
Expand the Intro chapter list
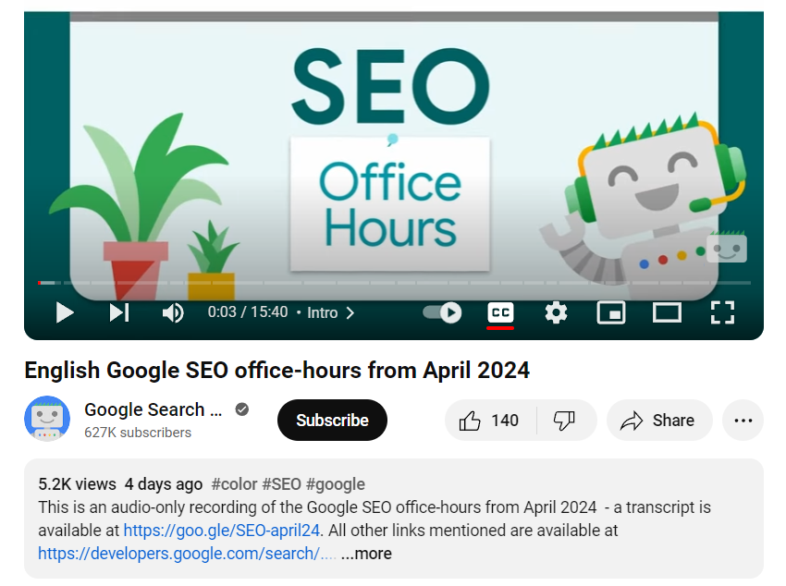click(331, 313)
